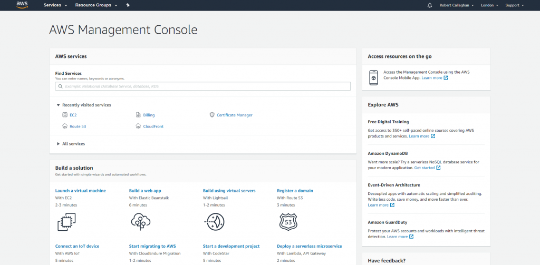The height and width of the screenshot is (265, 540).
Task: Focus the Find Services search field
Action: click(x=203, y=86)
